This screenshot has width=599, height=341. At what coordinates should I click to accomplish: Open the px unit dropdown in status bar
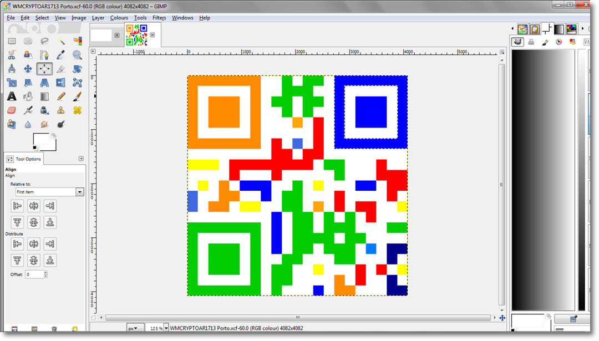tap(135, 328)
